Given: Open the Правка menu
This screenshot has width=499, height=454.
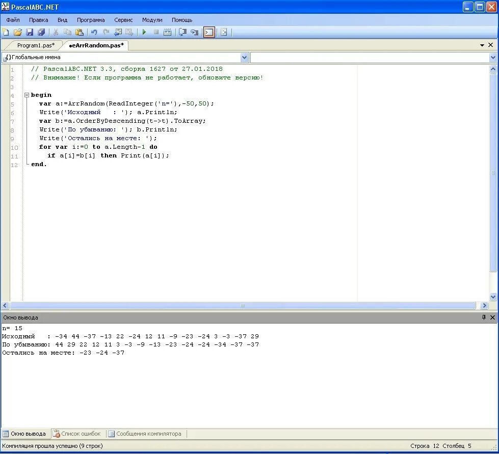Looking at the screenshot, I should click(39, 20).
